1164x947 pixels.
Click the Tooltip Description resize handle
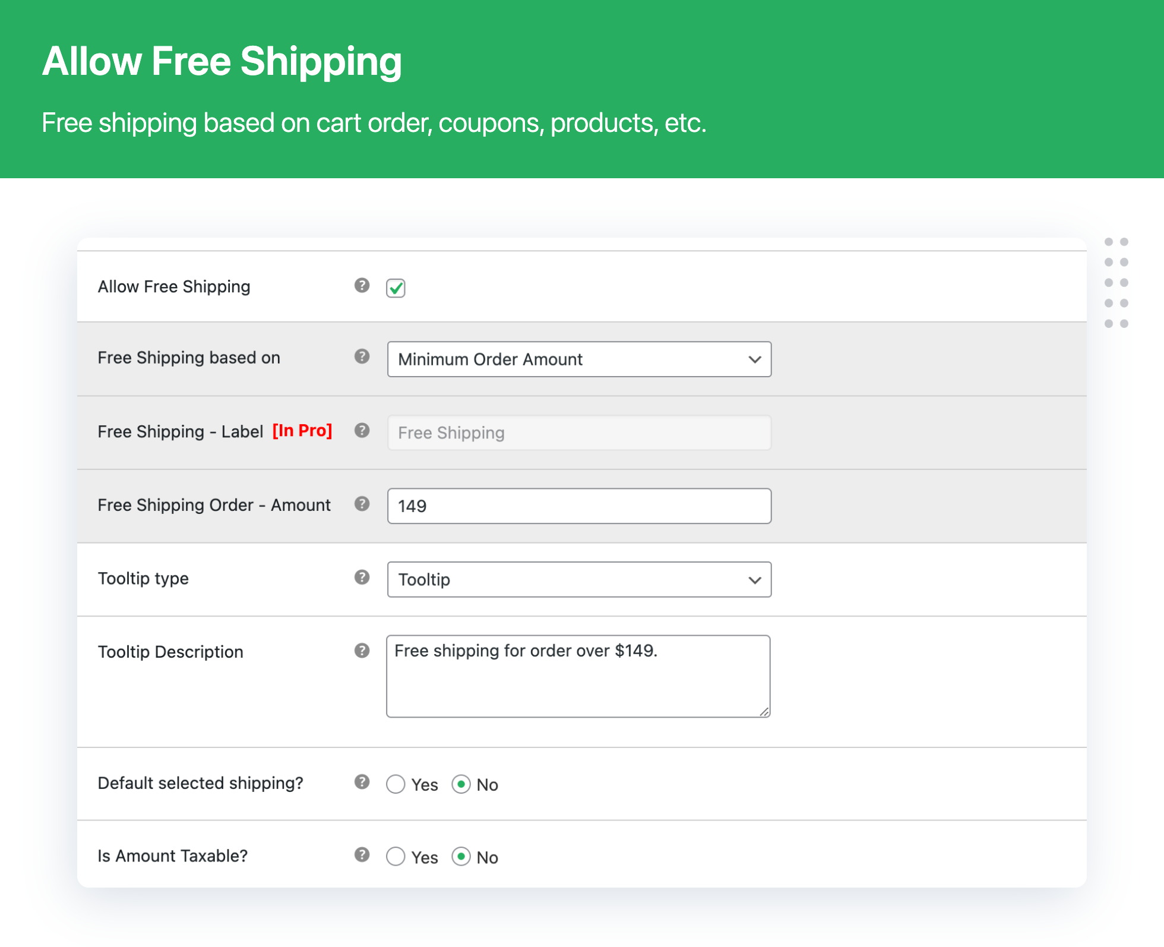[x=764, y=712]
